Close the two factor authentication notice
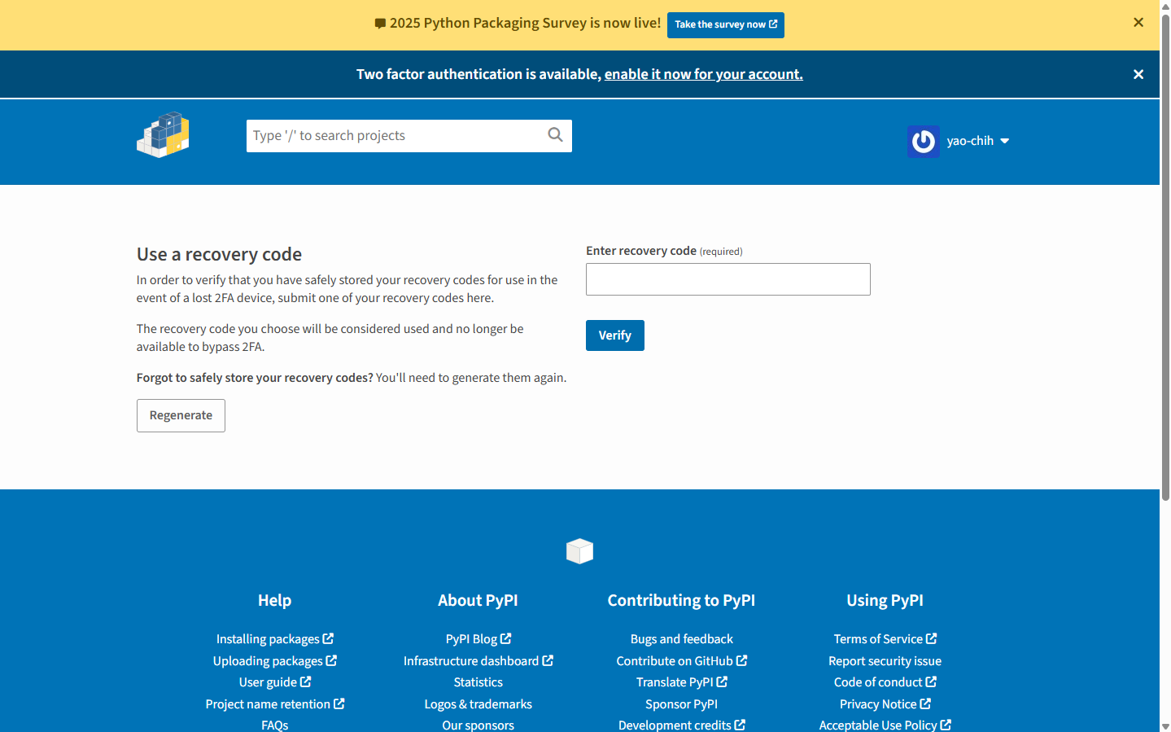This screenshot has height=732, width=1171. 1138,74
